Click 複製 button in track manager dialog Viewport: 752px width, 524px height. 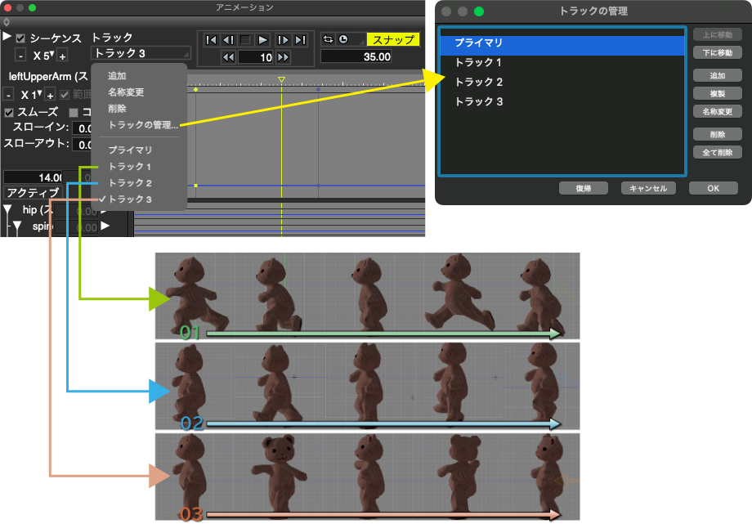[717, 94]
